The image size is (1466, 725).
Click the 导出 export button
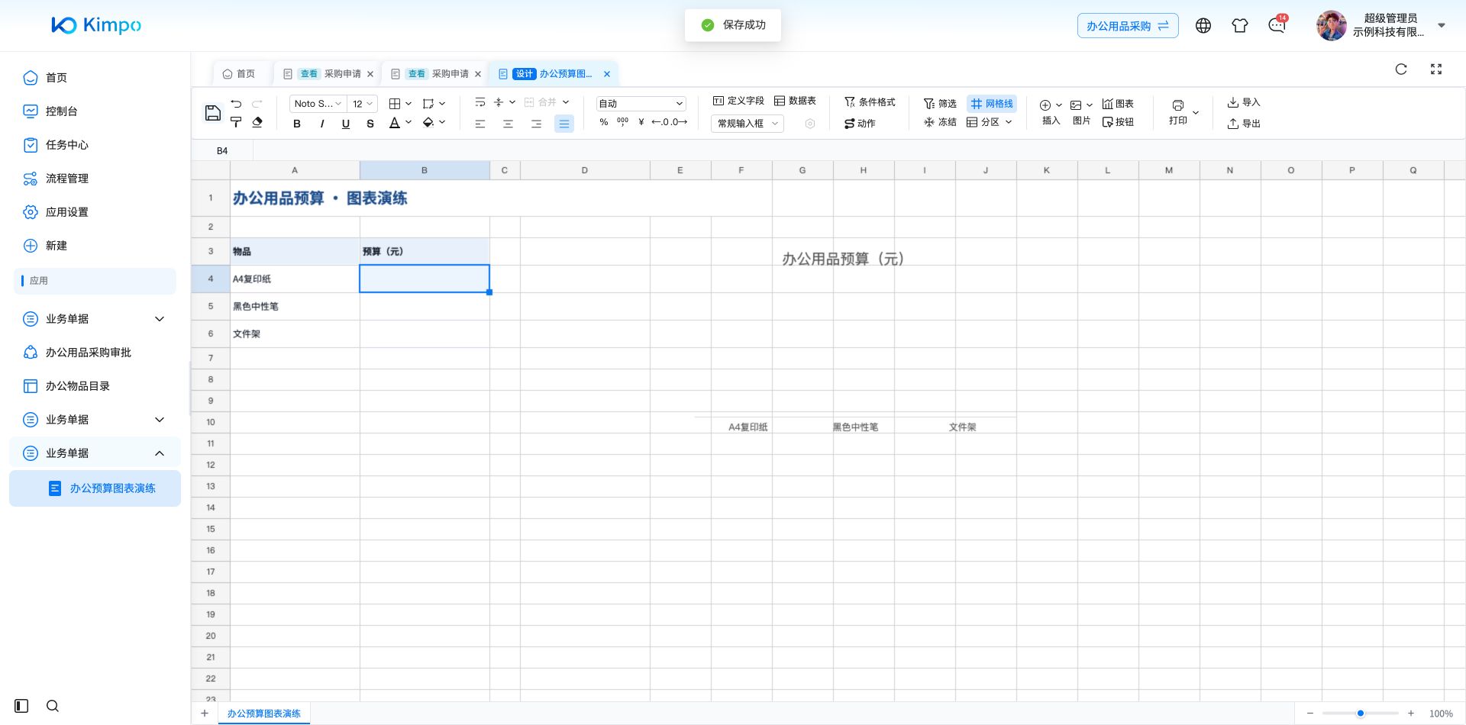pyautogui.click(x=1244, y=124)
